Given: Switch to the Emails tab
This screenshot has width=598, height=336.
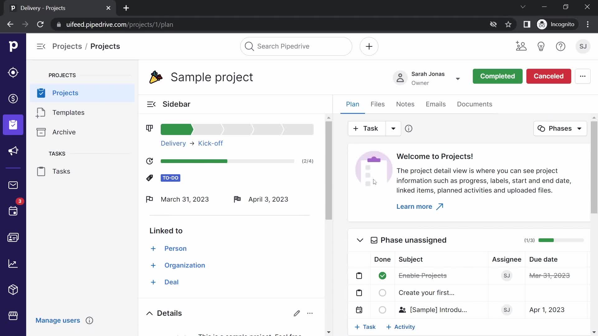Looking at the screenshot, I should click(x=435, y=104).
